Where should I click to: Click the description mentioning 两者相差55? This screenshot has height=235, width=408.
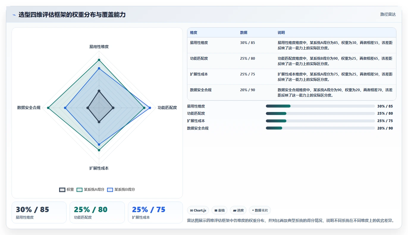[335, 45]
